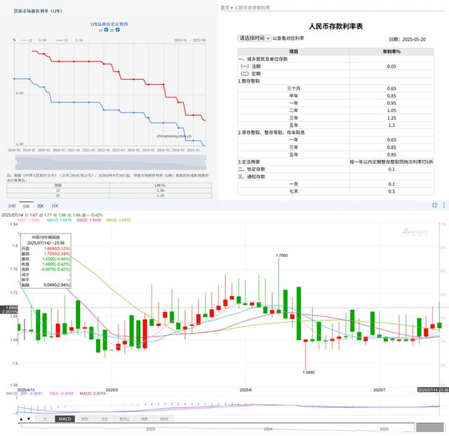This screenshot has height=436, width=449.
Task: Click the MA30 moving average label
Action: [x=119, y=220]
